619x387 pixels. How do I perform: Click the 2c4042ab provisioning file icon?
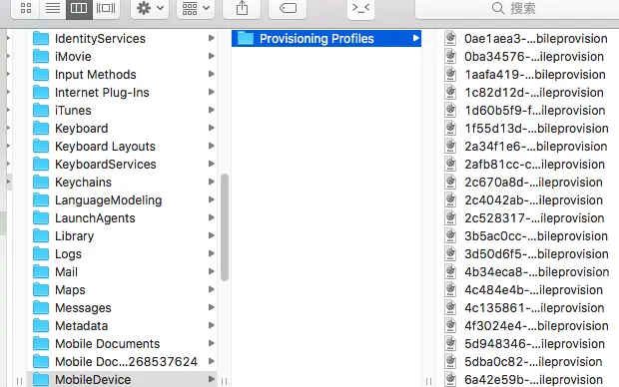point(450,200)
